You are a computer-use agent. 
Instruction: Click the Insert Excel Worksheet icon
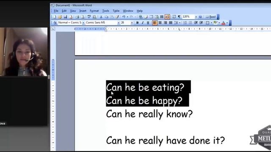[157, 17]
